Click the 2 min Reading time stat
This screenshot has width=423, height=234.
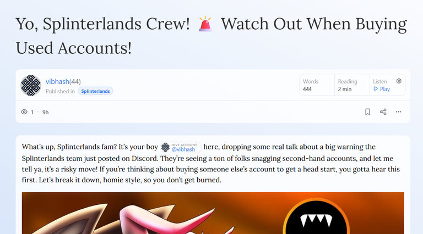[x=348, y=85]
